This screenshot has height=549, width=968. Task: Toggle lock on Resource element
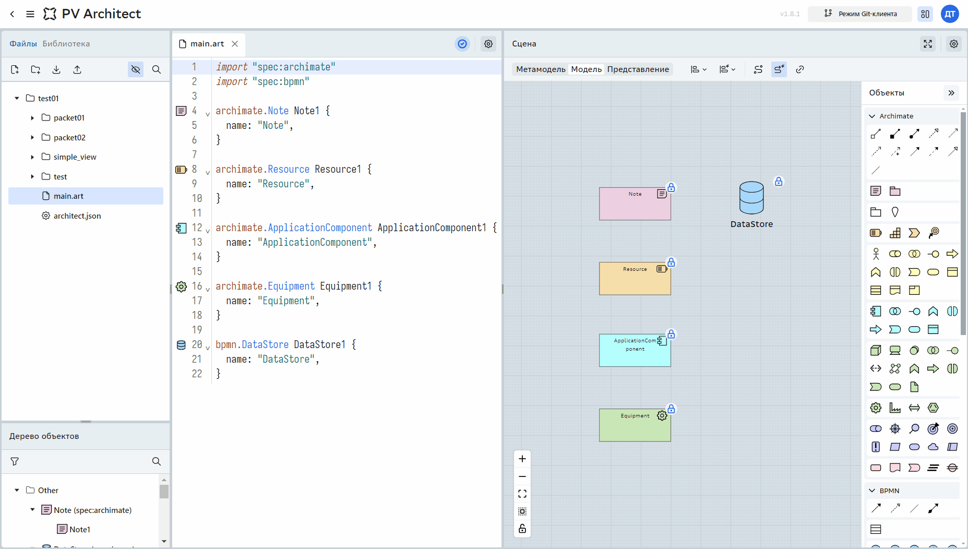672,262
